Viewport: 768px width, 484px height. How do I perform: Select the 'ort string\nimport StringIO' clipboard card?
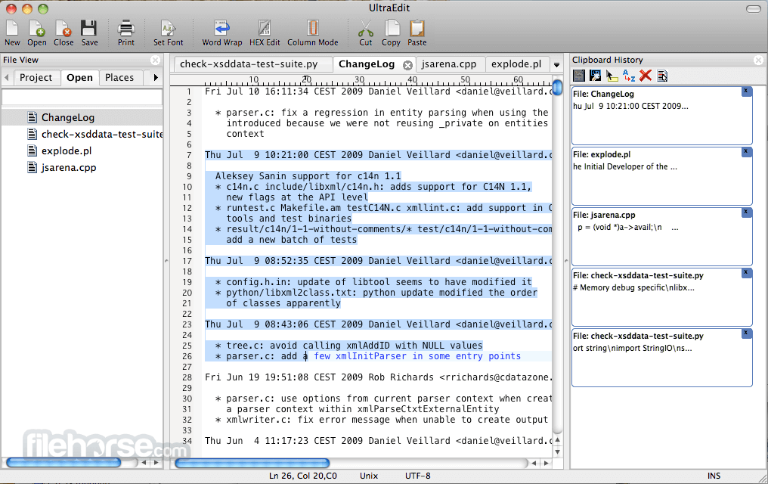click(661, 358)
